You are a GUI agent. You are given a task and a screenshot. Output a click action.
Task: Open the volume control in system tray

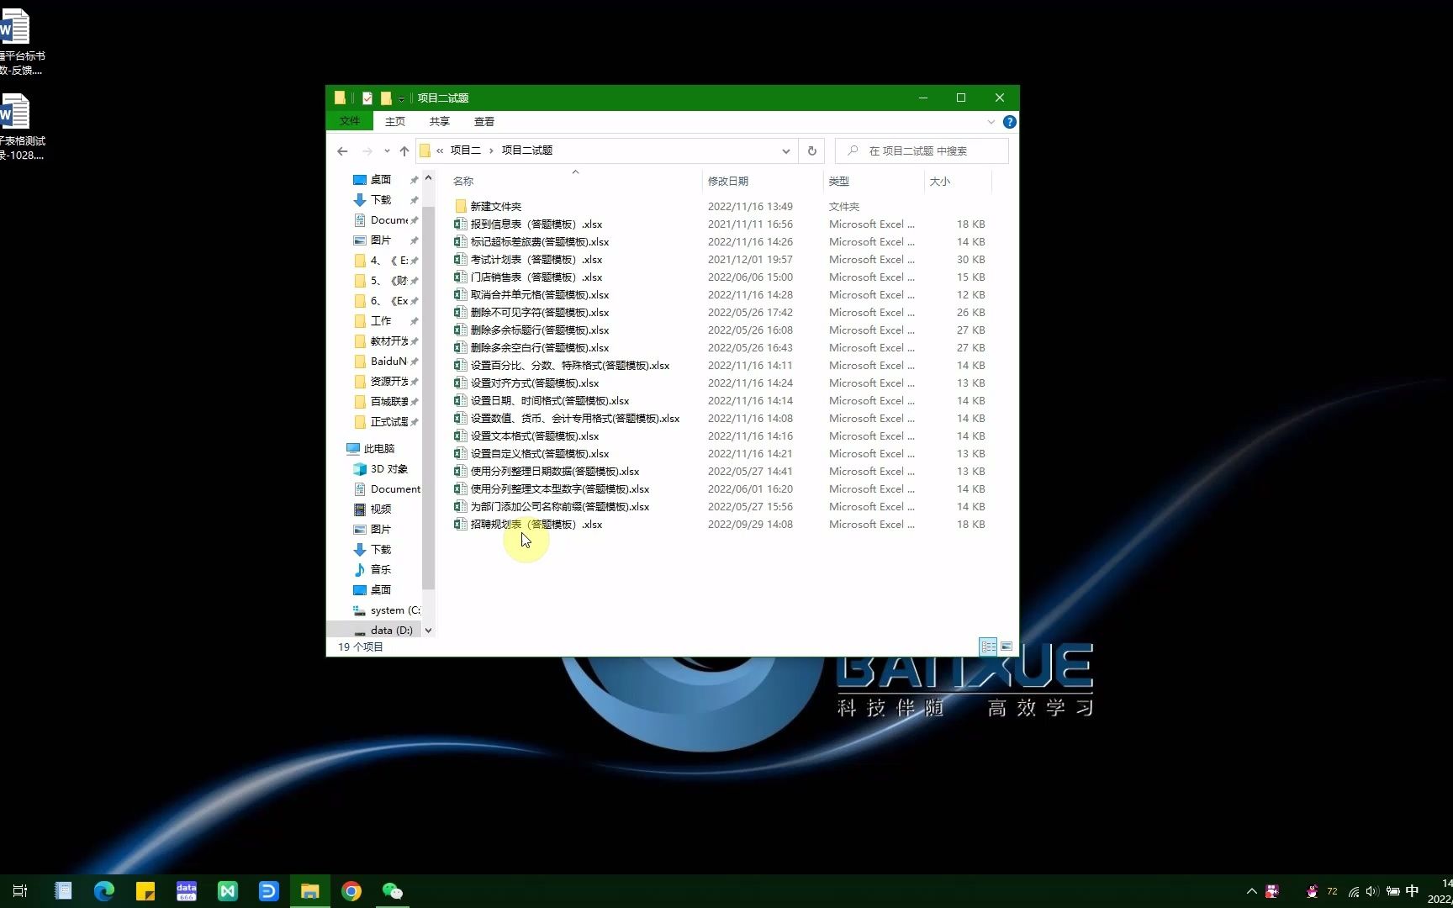1372,891
